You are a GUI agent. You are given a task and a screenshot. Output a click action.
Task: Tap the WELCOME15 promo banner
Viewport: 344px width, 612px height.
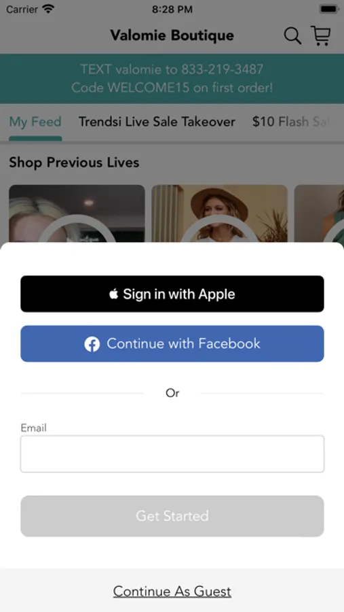tap(172, 78)
